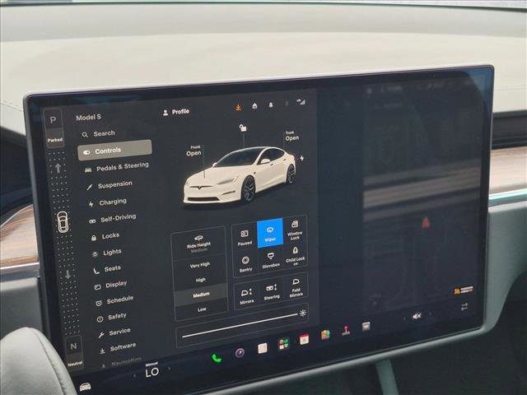This screenshot has width=527, height=395.
Task: Open the Service settings
Action: pos(114,332)
